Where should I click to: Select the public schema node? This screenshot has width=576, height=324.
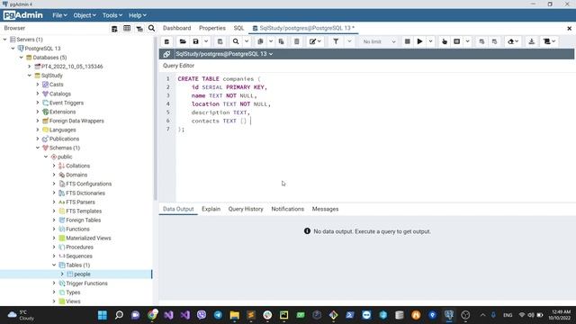(x=65, y=157)
